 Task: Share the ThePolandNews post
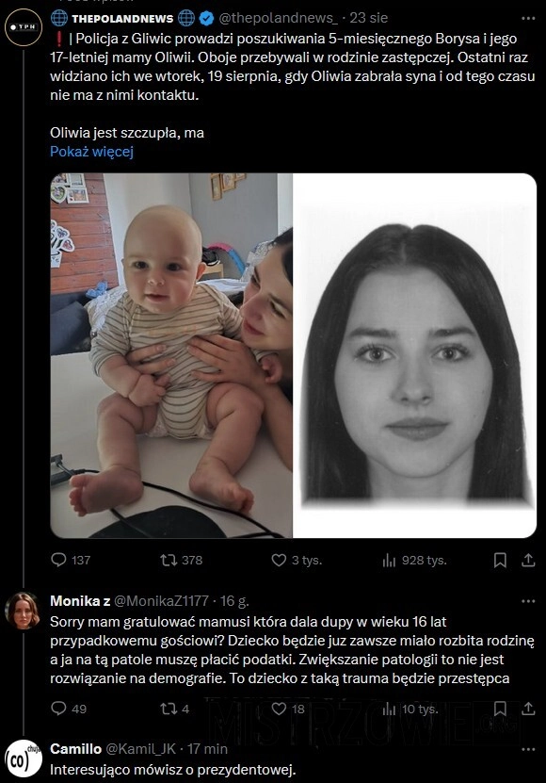528,560
